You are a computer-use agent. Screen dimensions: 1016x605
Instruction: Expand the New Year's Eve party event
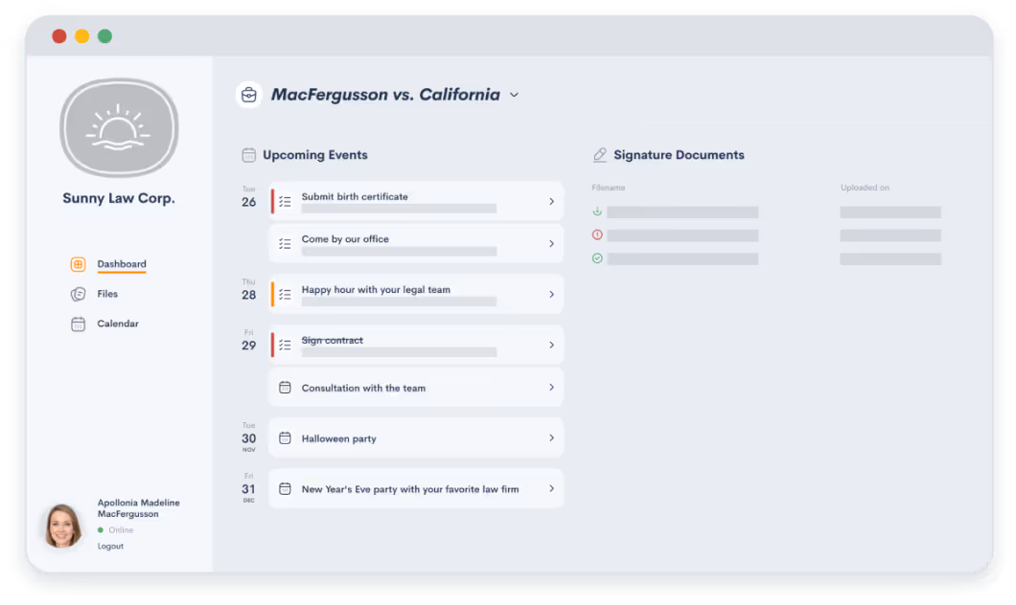click(x=551, y=488)
